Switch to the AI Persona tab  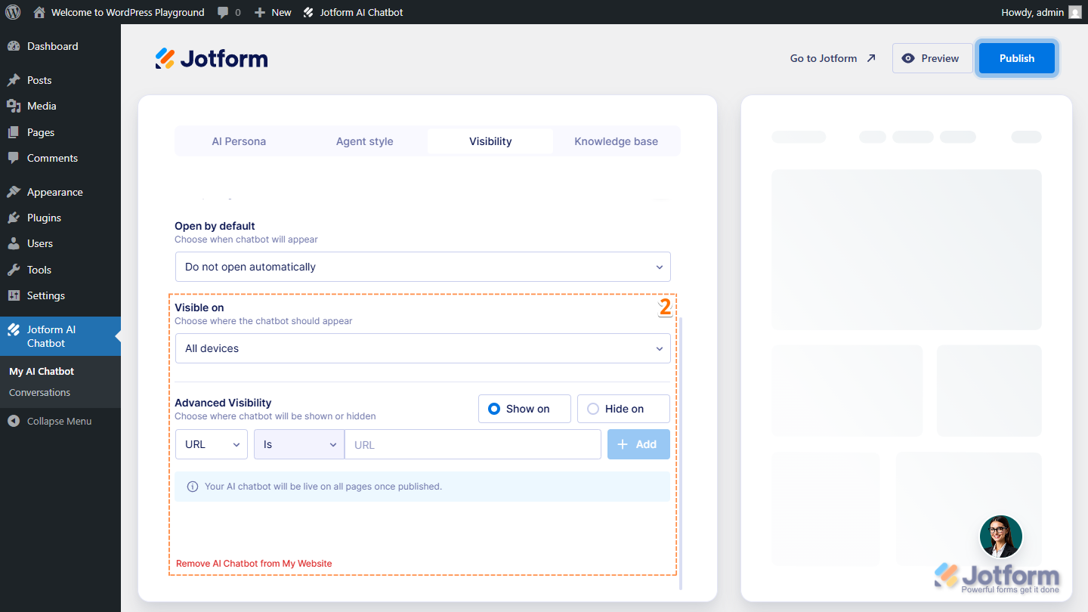(239, 141)
